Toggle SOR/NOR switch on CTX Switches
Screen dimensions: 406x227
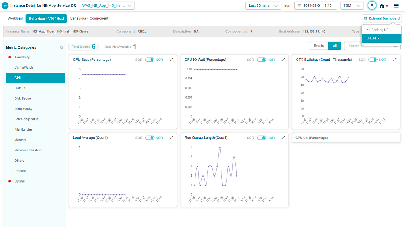pos(373,60)
